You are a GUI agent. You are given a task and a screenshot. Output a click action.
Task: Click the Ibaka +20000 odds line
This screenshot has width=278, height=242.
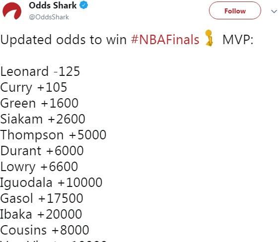pos(41,214)
